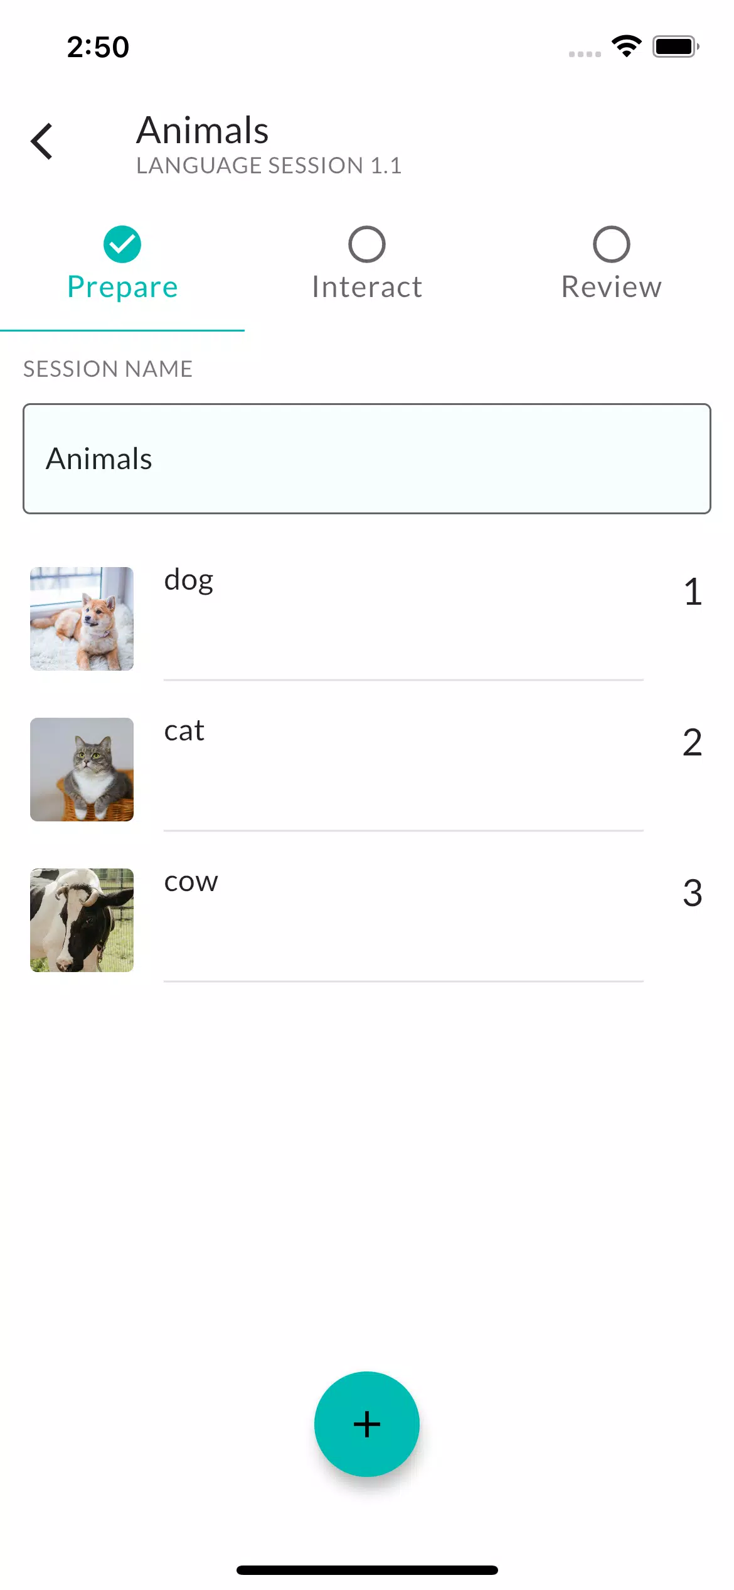This screenshot has height=1590, width=734.
Task: Open the dog photo thumbnail
Action: click(82, 619)
